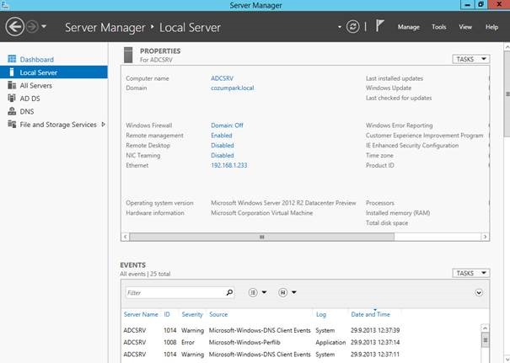Open the Properties TASKS dropdown

470,59
